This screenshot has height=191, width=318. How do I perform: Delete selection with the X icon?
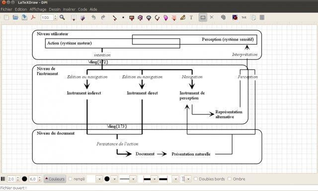pos(212,17)
